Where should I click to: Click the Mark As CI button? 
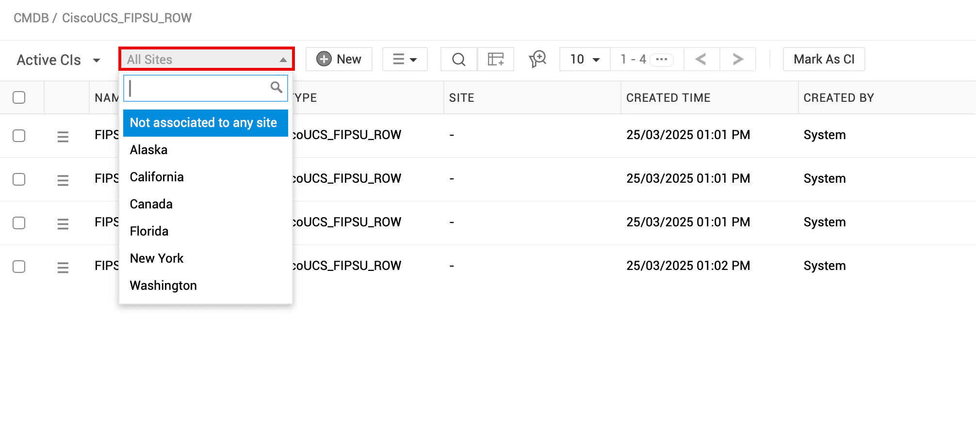824,60
